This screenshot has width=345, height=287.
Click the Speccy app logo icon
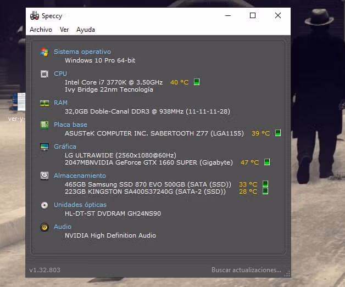pos(34,15)
